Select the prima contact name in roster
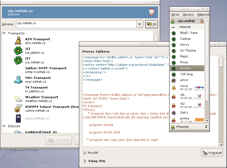This screenshot has width=227, height=168. point(184,118)
